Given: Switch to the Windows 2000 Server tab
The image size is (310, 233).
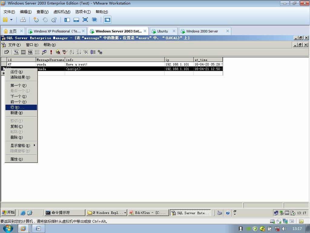Looking at the screenshot, I should (202, 31).
